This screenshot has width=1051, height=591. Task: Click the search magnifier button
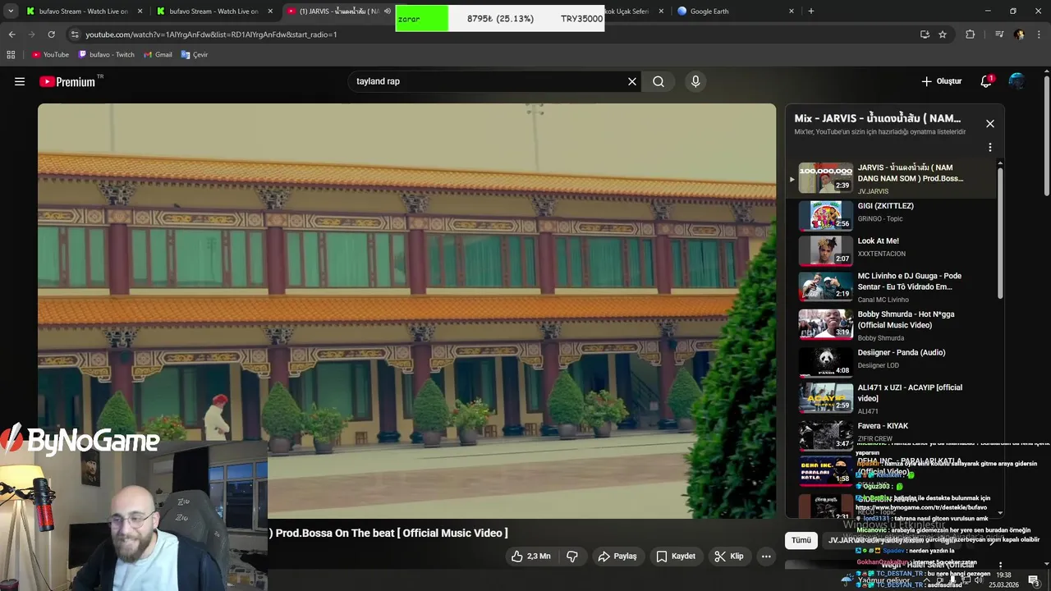pyautogui.click(x=659, y=81)
